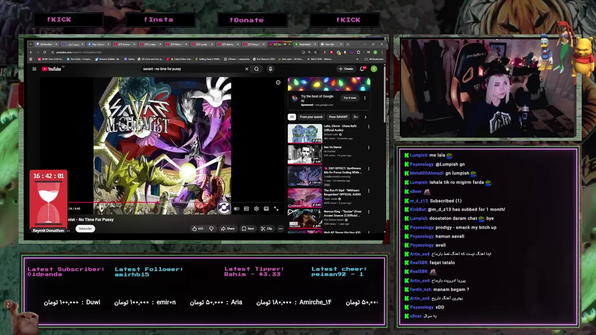Open options menu for The Don Mikhaam Bargardam
Image resolution: width=596 pixels, height=335 pixels.
tap(369, 190)
